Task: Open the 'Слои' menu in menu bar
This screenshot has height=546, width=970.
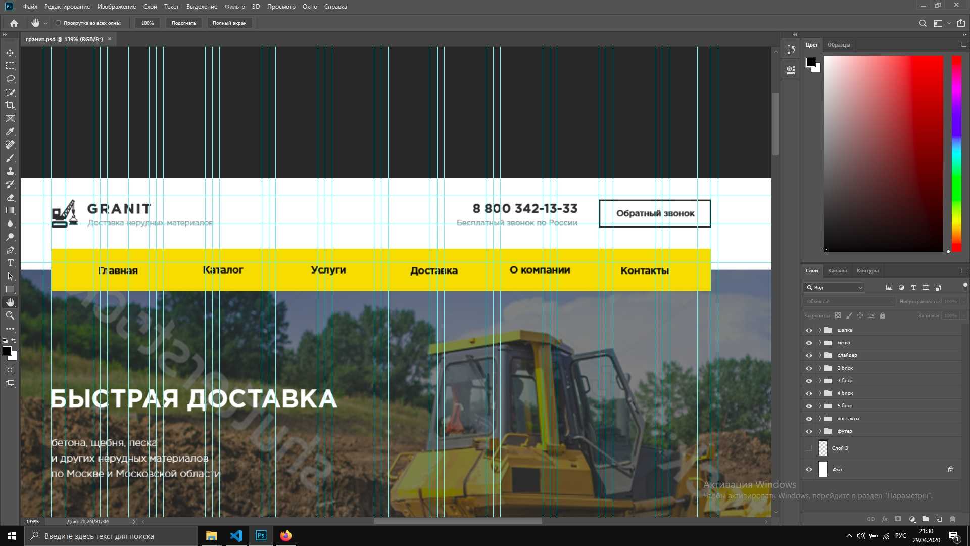Action: tap(150, 7)
